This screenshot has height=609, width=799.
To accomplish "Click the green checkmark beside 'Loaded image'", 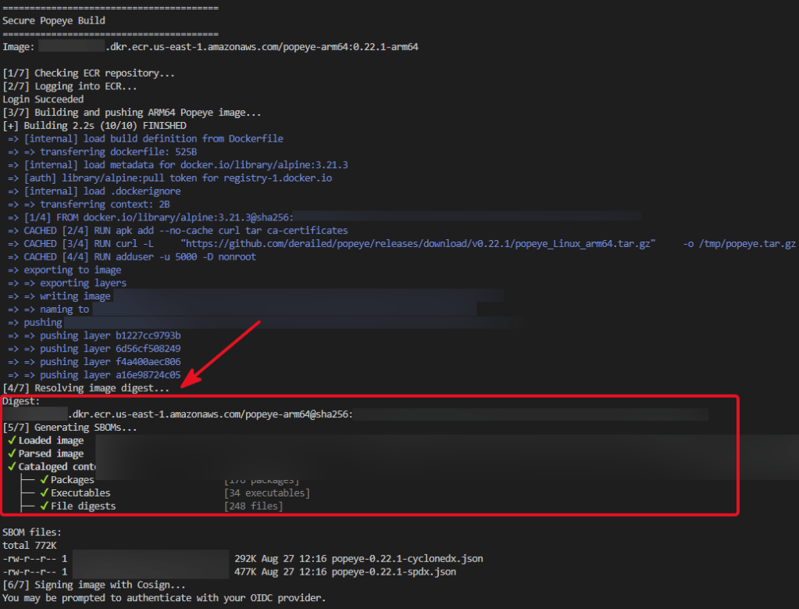I will coord(12,440).
